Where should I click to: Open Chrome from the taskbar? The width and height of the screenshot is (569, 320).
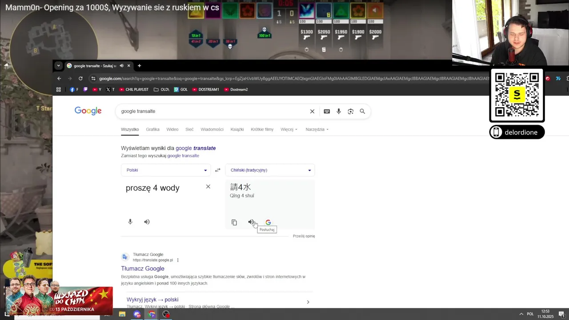click(152, 314)
